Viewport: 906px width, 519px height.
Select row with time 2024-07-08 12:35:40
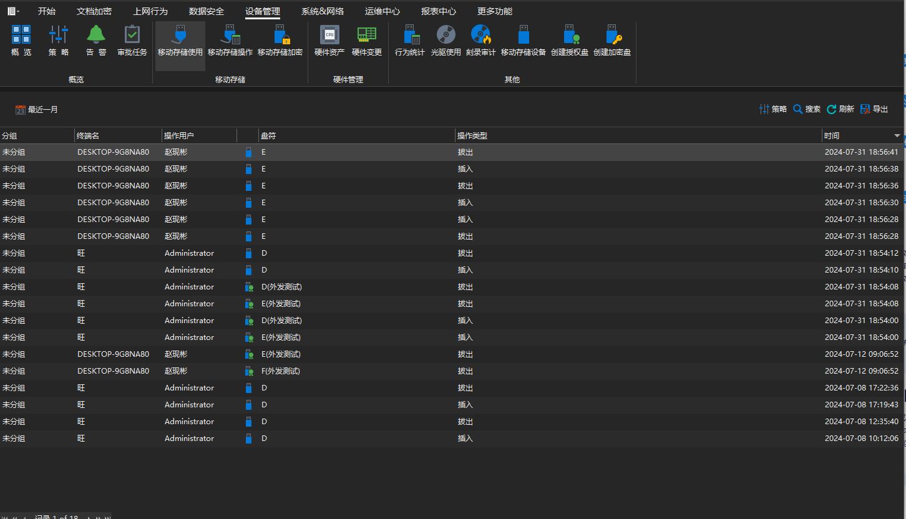point(452,422)
